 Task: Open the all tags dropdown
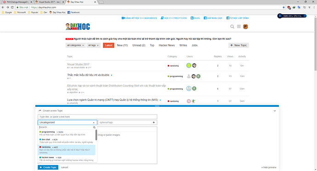coord(93,45)
